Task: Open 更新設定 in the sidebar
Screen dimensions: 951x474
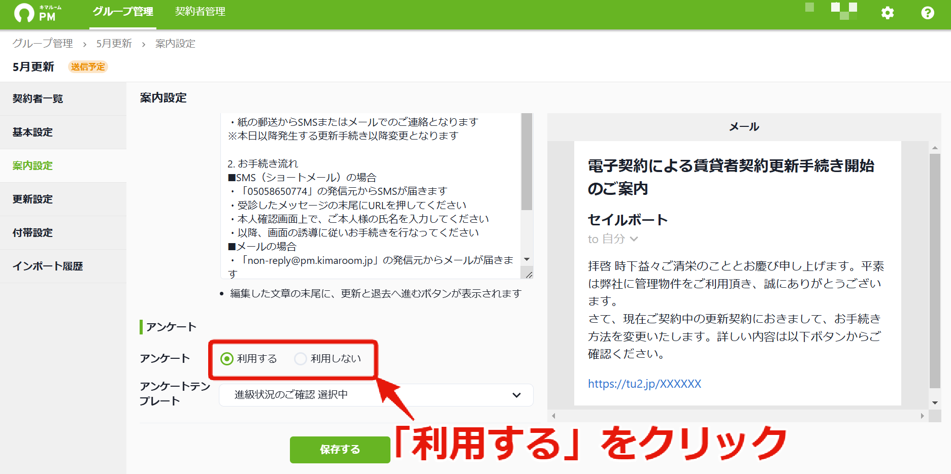Action: pyautogui.click(x=63, y=199)
